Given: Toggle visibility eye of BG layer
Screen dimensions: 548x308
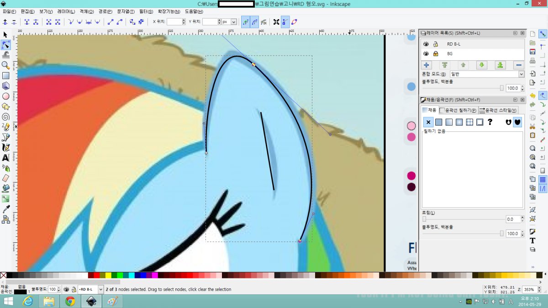Looking at the screenshot, I should tap(426, 53).
